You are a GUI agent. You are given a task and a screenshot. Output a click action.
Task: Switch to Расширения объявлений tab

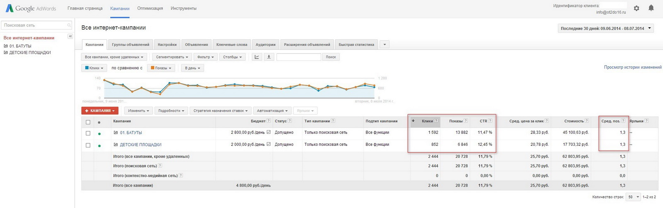307,44
